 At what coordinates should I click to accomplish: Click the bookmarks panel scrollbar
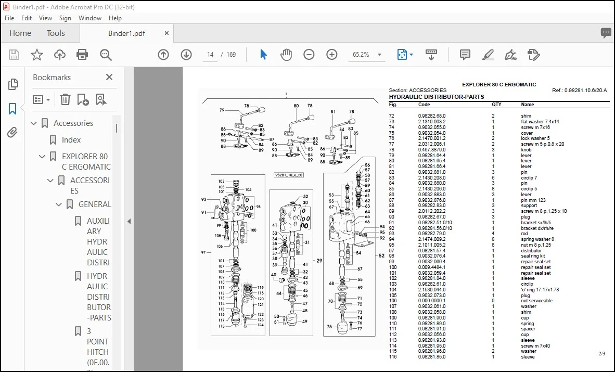coord(116,128)
